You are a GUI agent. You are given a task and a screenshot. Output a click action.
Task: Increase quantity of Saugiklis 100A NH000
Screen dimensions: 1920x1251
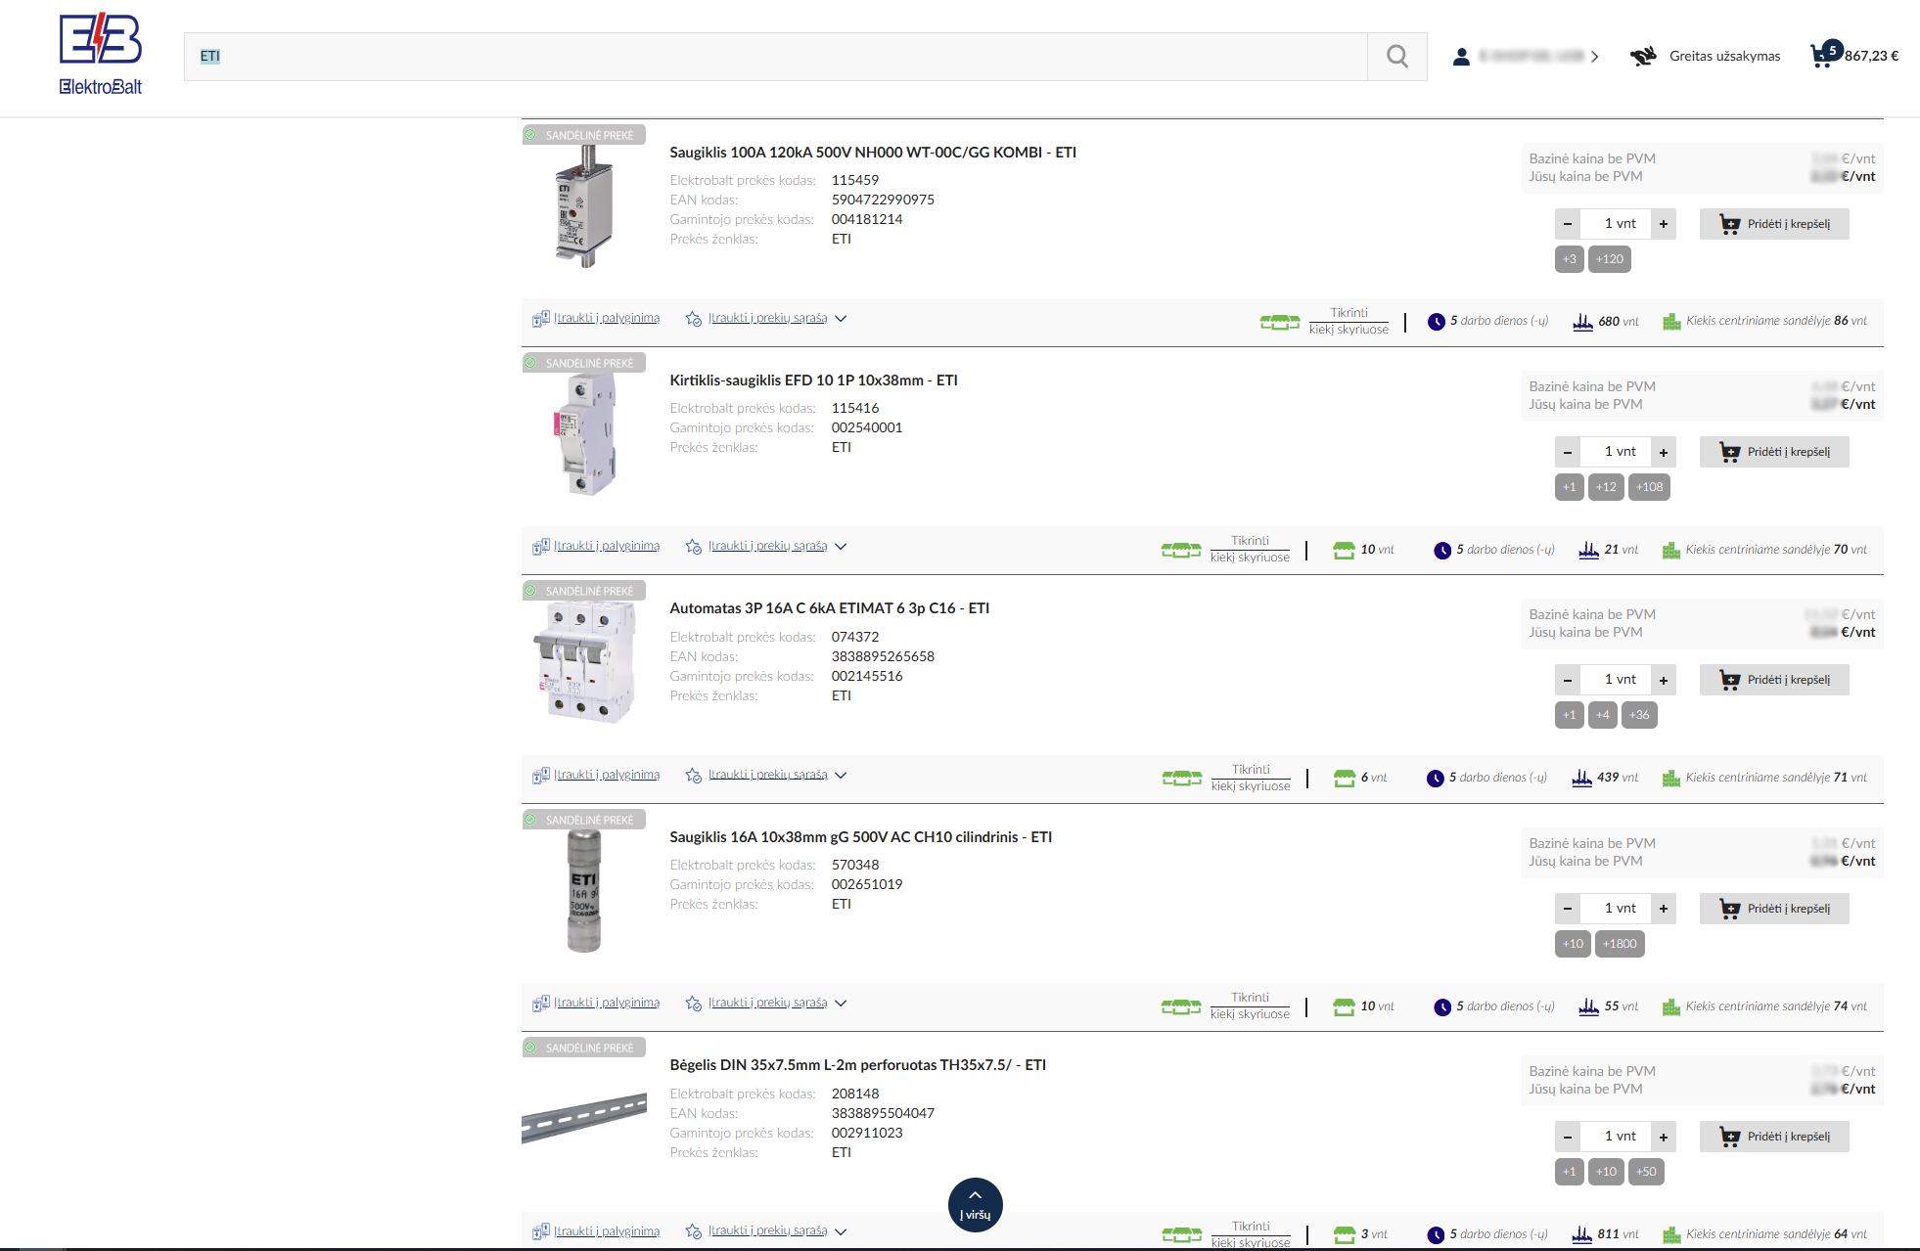click(1664, 224)
